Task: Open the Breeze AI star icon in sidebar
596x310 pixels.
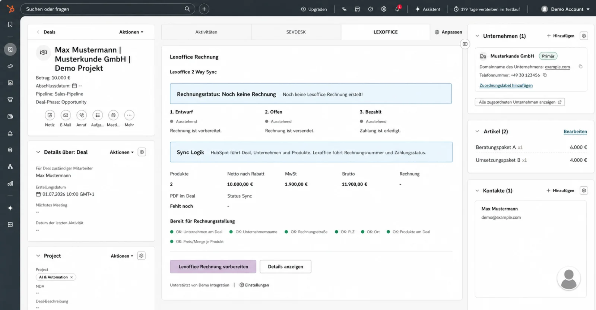Action: pos(10,208)
